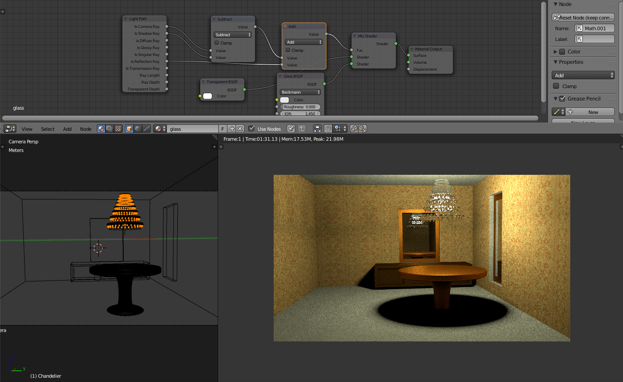Image resolution: width=623 pixels, height=382 pixels.
Task: Grip handle of Properties panel
Action: point(611,63)
